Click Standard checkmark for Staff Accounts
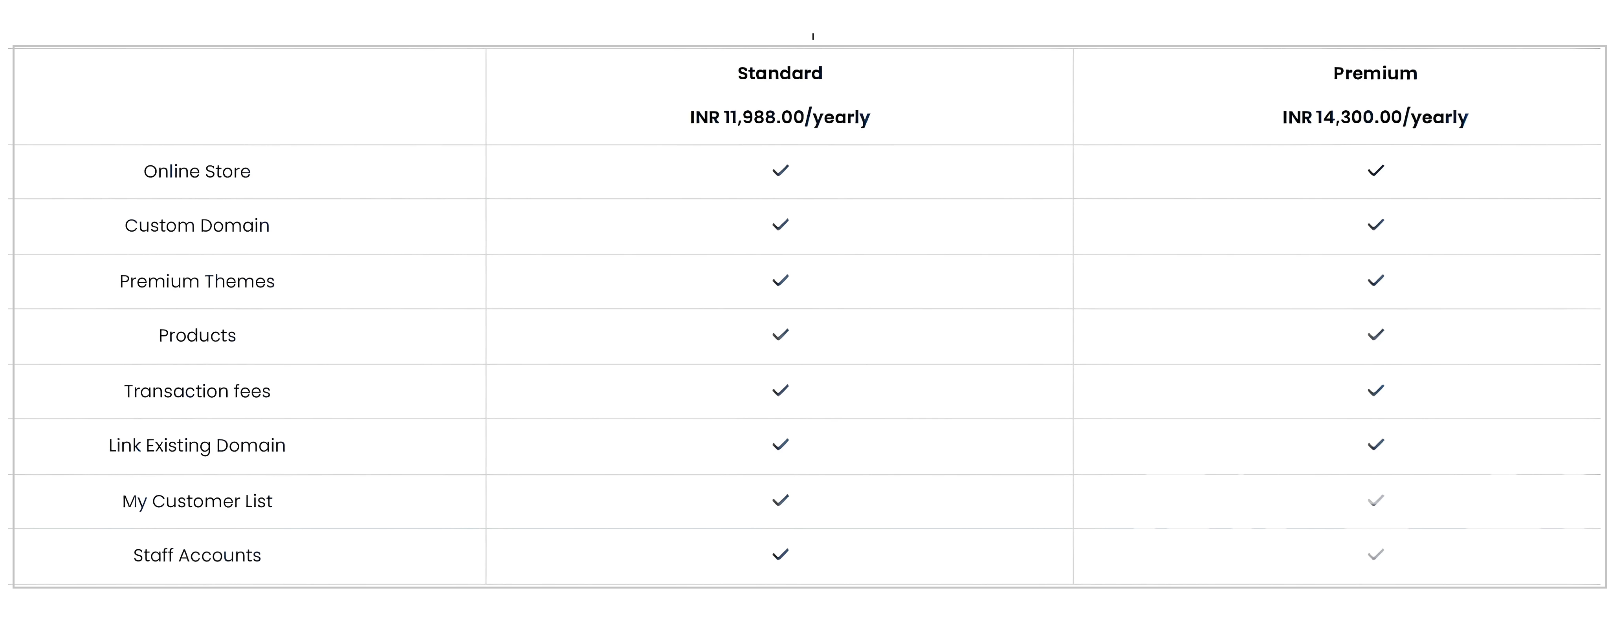The height and width of the screenshot is (618, 1621). click(x=780, y=554)
